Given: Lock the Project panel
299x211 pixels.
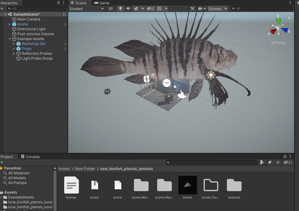Looking at the screenshot, I should [285, 156].
